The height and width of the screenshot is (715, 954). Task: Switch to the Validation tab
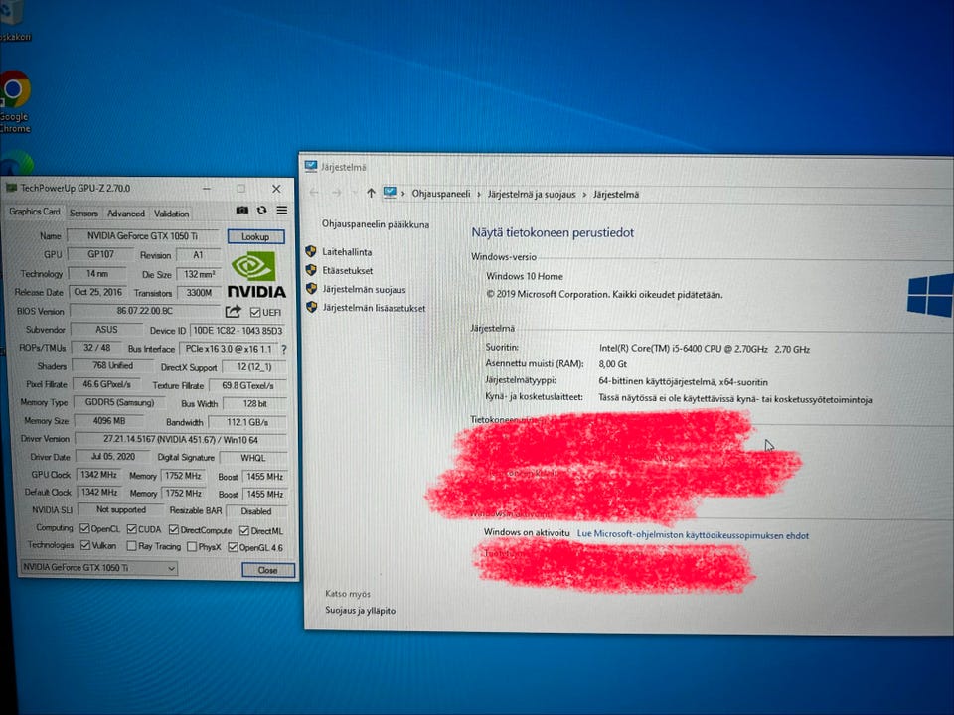click(171, 214)
